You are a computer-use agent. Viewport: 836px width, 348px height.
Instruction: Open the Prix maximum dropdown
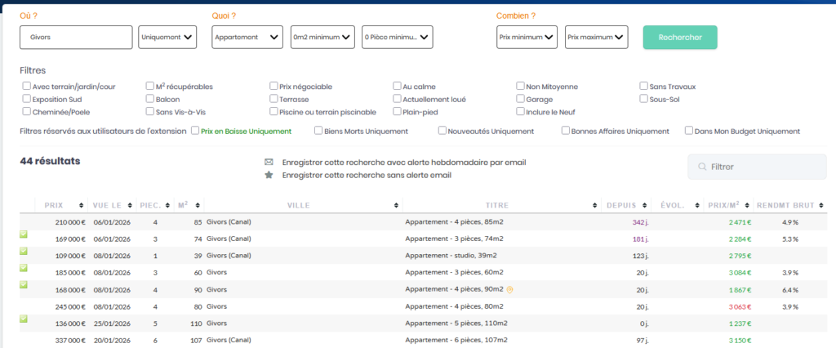coord(596,37)
